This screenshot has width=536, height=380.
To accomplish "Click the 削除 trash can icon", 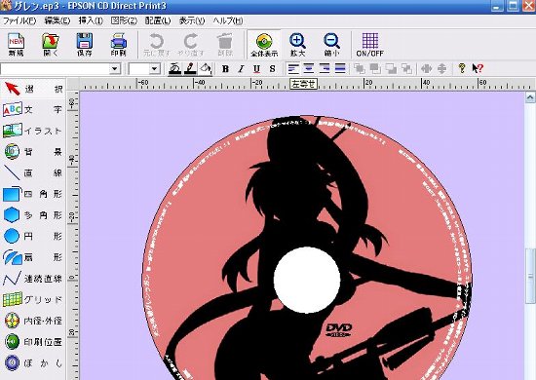I will pyautogui.click(x=225, y=45).
